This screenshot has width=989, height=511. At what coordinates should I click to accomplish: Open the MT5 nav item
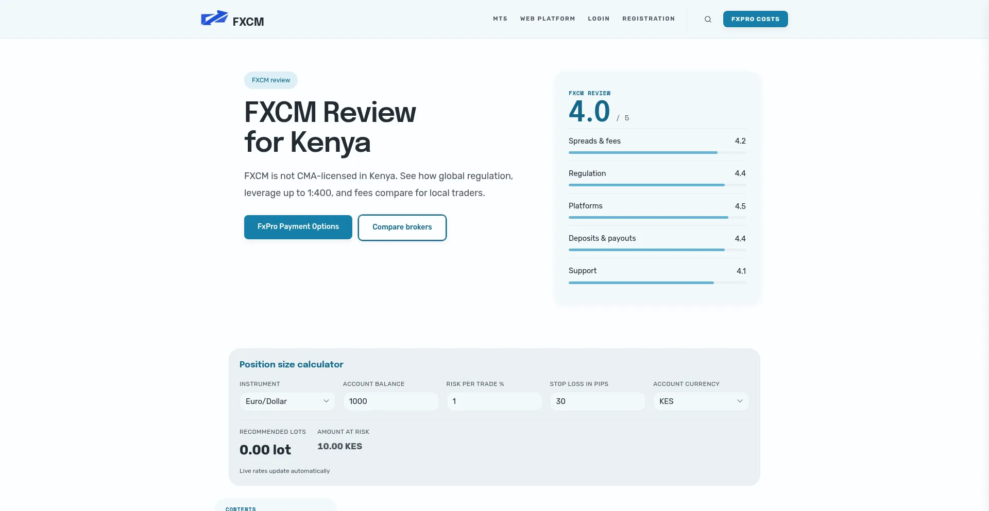pyautogui.click(x=500, y=19)
